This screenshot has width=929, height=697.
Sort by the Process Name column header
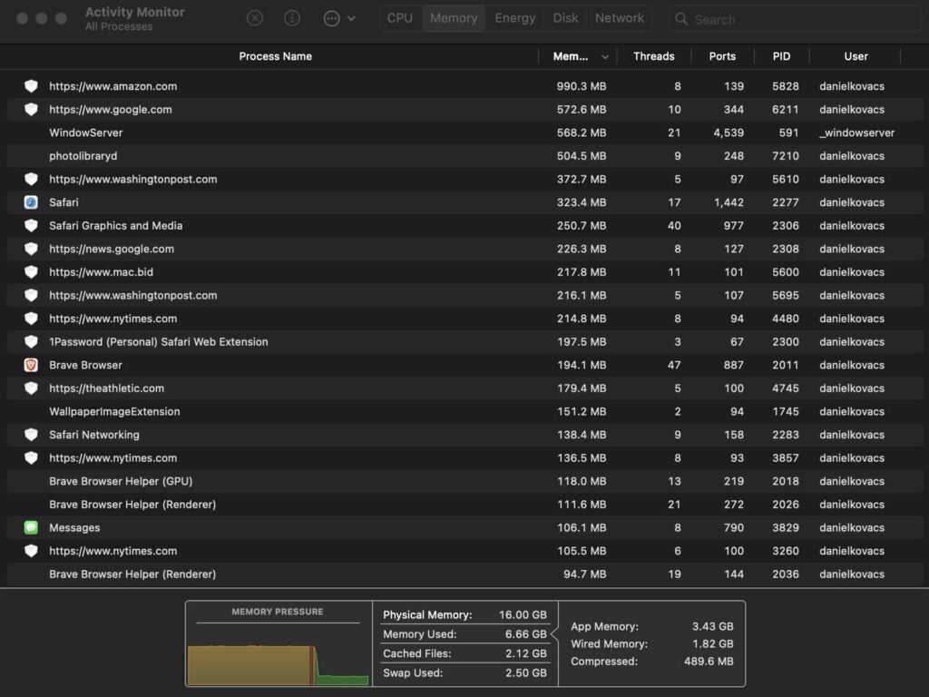click(276, 56)
